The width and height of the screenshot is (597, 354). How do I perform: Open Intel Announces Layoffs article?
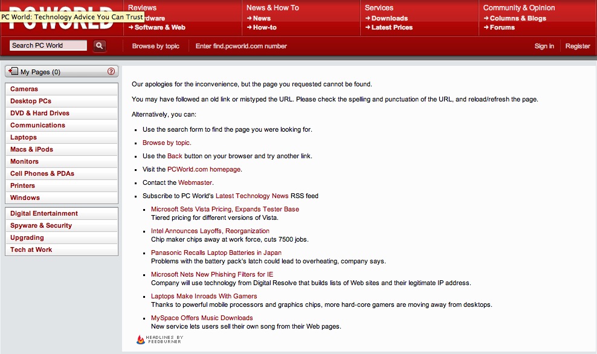[x=210, y=231]
